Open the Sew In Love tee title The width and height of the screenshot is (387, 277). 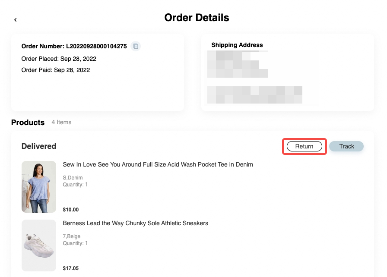click(x=158, y=164)
